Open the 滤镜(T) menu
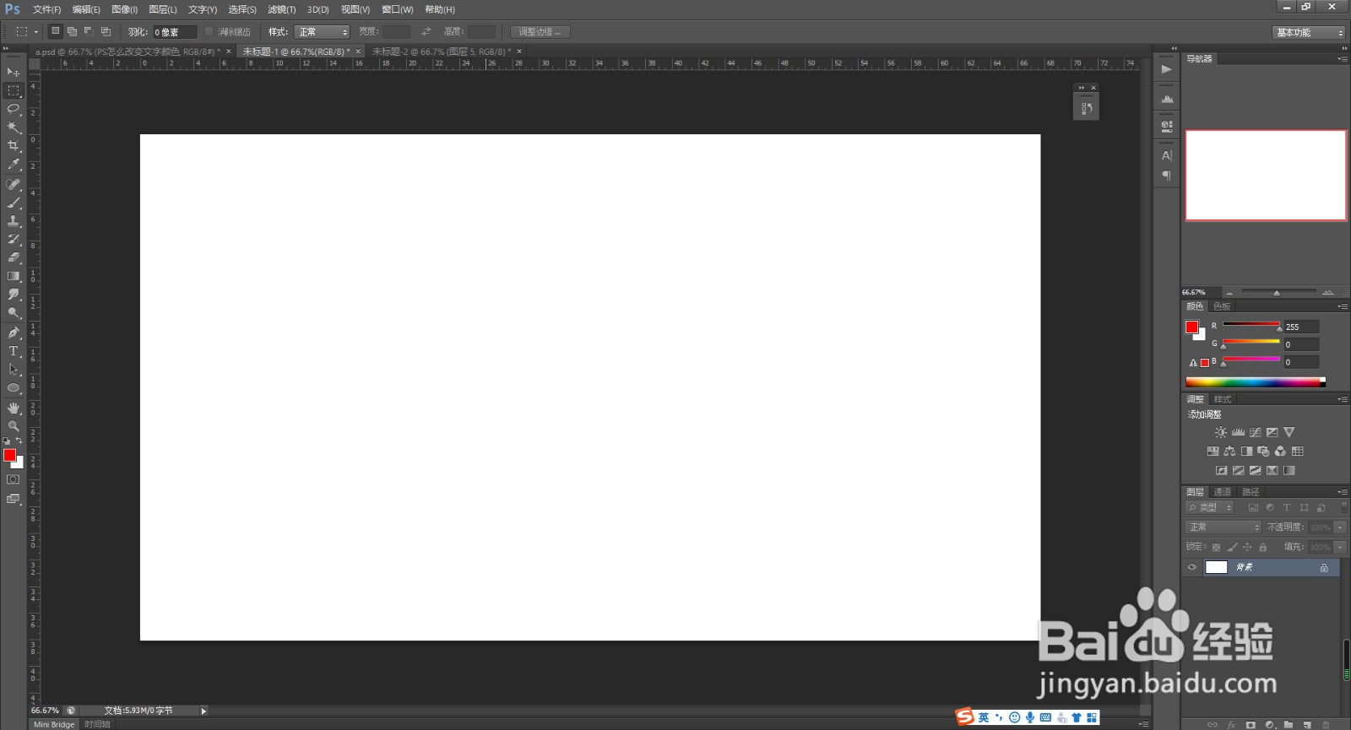Viewport: 1351px width, 730px height. pyautogui.click(x=281, y=9)
